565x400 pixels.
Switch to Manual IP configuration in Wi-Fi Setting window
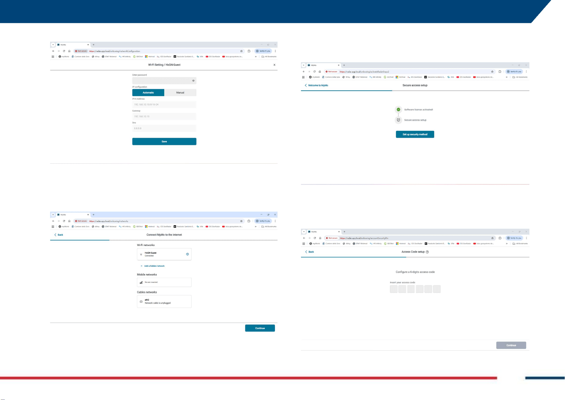coord(180,92)
